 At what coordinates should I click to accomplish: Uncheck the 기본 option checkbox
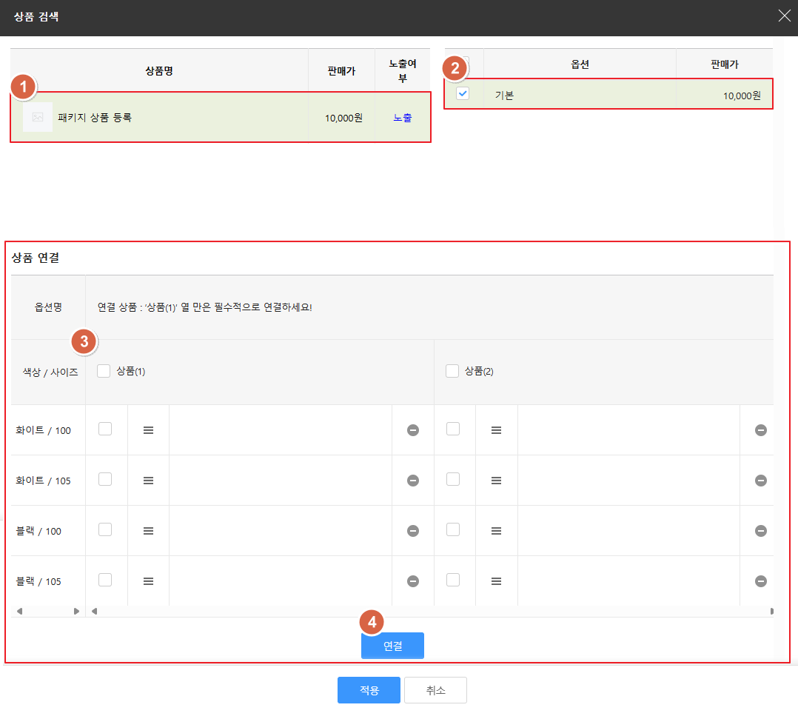463,94
